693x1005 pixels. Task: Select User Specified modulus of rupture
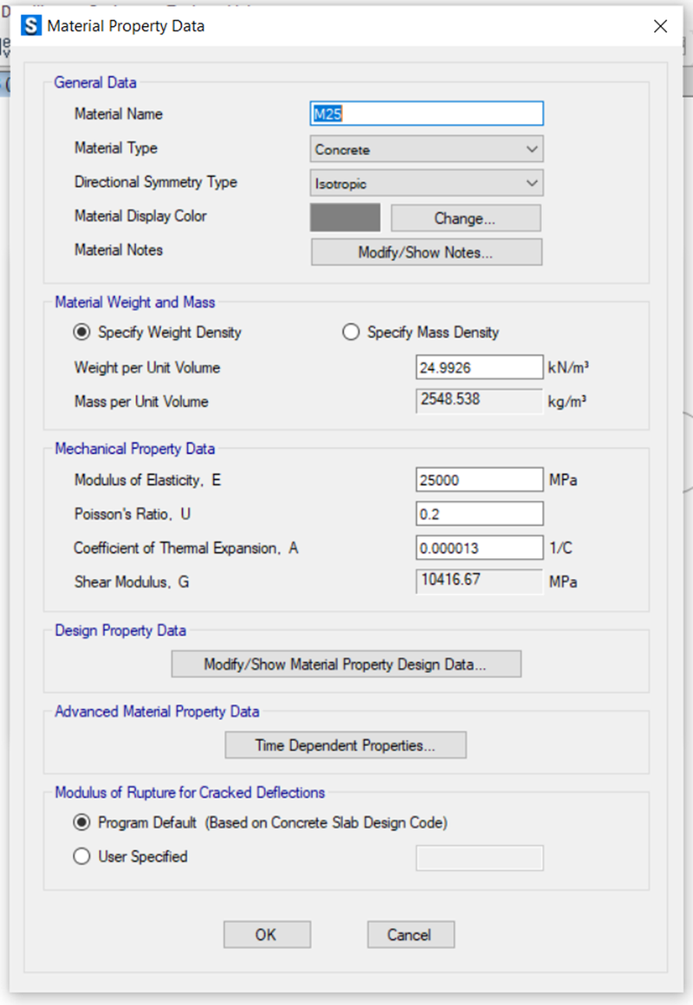[83, 857]
